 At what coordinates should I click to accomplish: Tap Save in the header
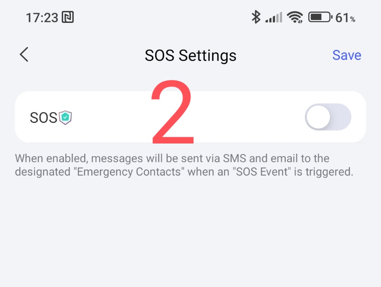click(x=347, y=55)
